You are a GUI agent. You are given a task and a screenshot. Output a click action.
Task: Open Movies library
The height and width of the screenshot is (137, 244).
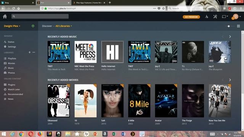(11, 63)
